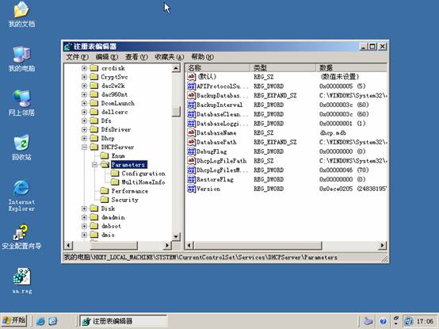Click the 注册表编辑器 taskbar button
This screenshot has width=439, height=329.
tap(123, 321)
